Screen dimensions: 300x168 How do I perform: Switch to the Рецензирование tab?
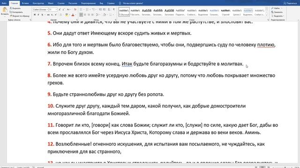click(x=88, y=3)
